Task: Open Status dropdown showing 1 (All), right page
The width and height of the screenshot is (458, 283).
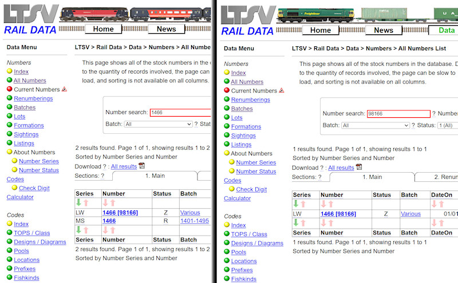Action: (448, 125)
